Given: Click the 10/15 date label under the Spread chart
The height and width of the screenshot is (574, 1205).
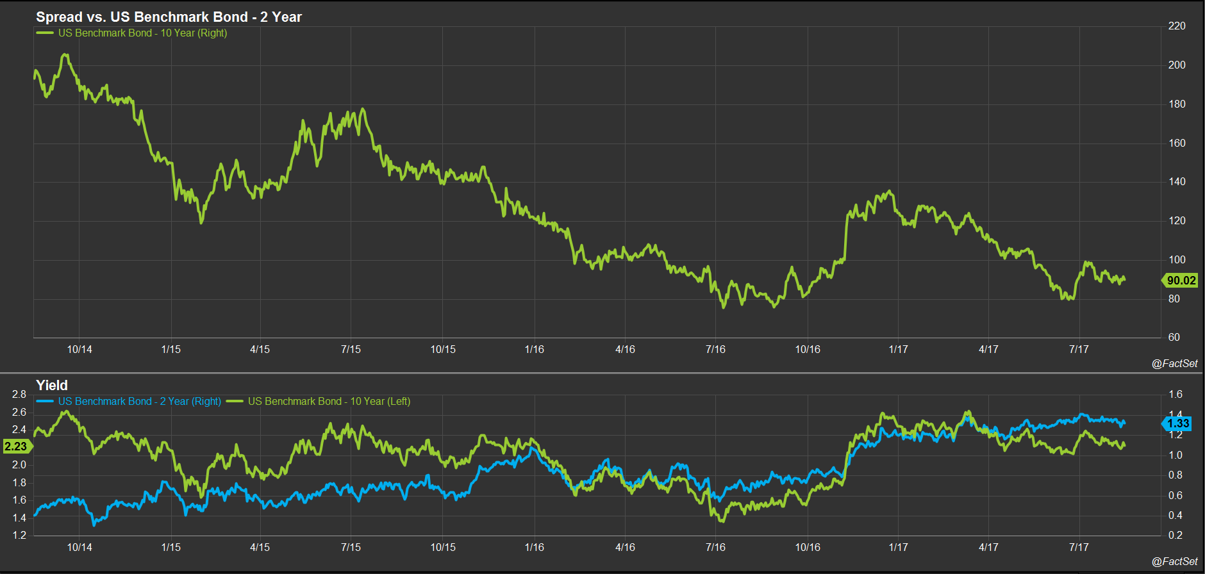Looking at the screenshot, I should click(443, 349).
